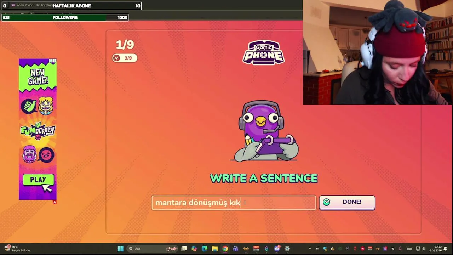Click the HAFTALIK ABONE overlay bar
The width and height of the screenshot is (453, 255).
tap(71, 6)
